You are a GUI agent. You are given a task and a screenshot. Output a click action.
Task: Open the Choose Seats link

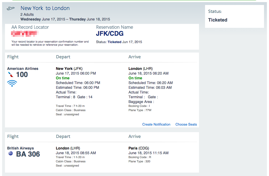186,125
